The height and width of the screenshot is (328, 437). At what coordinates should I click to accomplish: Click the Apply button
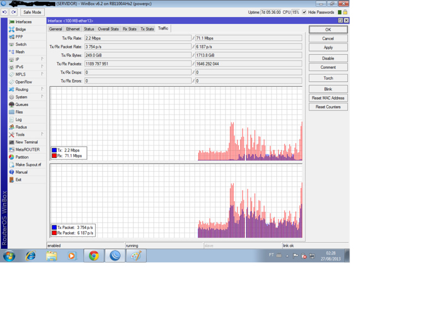tap(328, 48)
